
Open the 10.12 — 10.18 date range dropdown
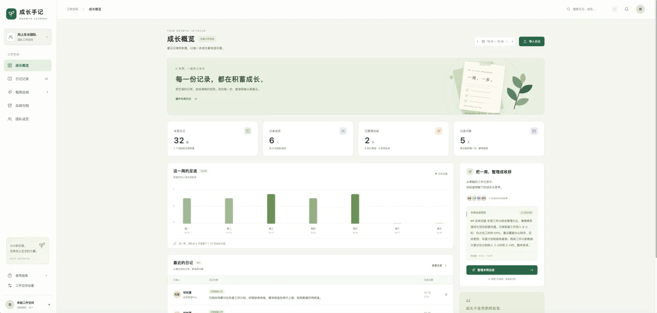(495, 41)
